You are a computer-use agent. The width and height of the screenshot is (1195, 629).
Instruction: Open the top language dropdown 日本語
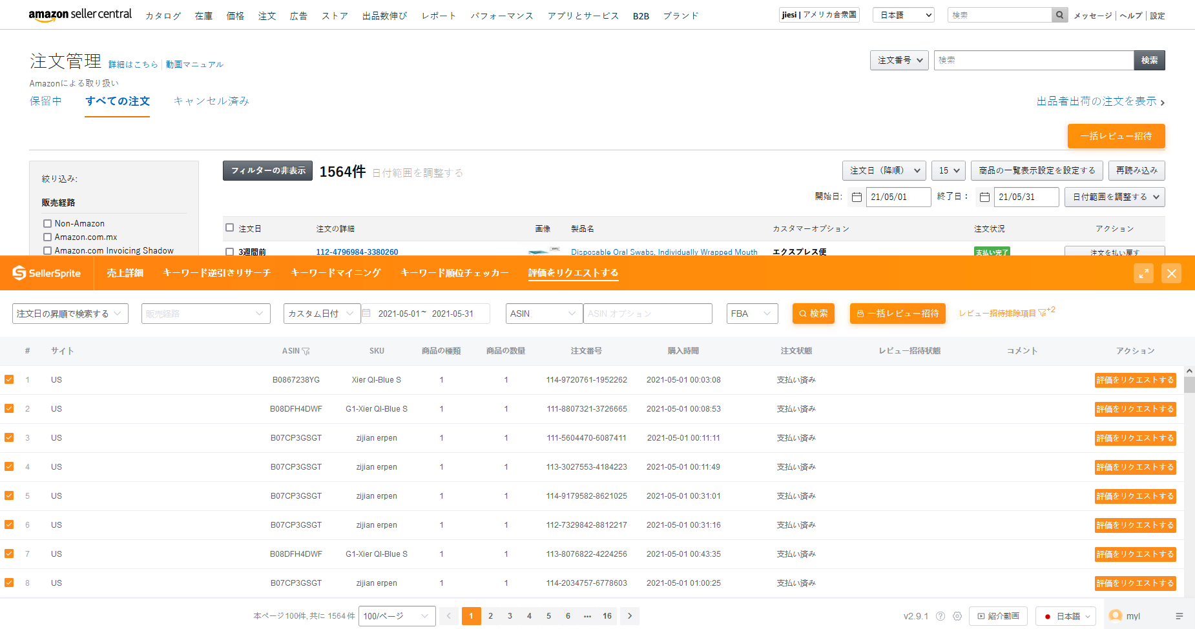(904, 15)
